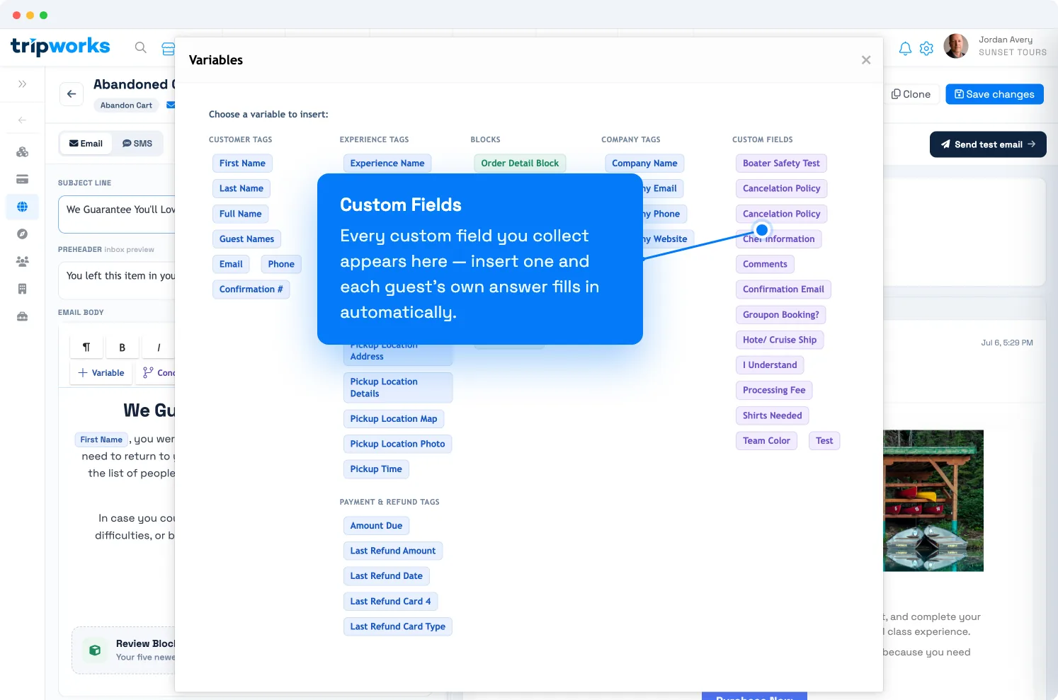Switch to the SMS tab
The height and width of the screenshot is (700, 1058).
pyautogui.click(x=137, y=144)
